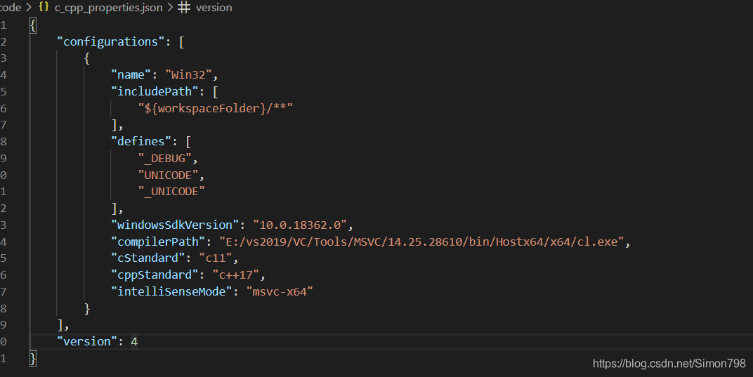The image size is (753, 377).
Task: Click the "Win32" value
Action: point(188,75)
